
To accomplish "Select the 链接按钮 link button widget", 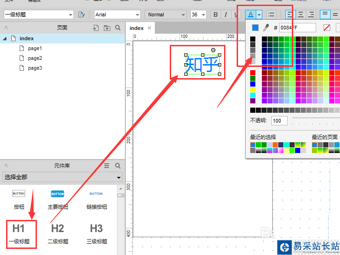I will (96, 199).
